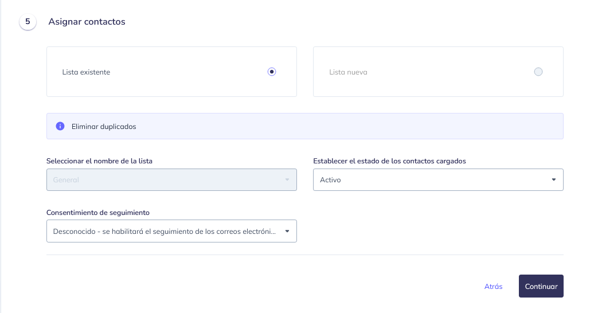The image size is (598, 313).
Task: Click the blue info icon beside Eliminar duplicados
Action: 60,126
